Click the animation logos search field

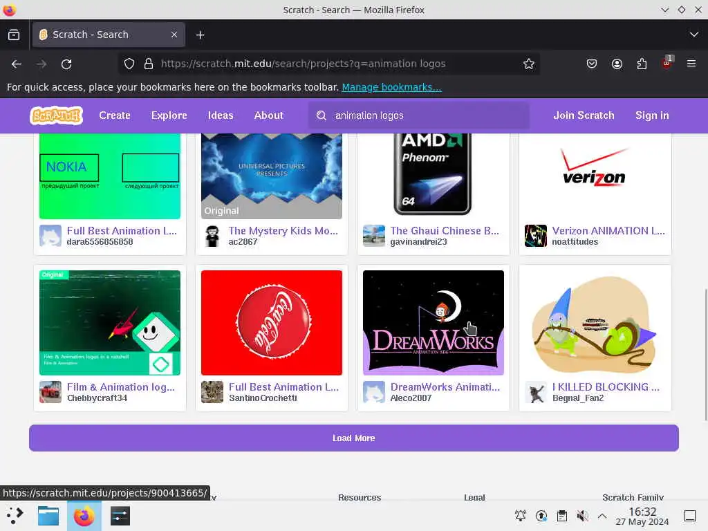click(x=418, y=115)
